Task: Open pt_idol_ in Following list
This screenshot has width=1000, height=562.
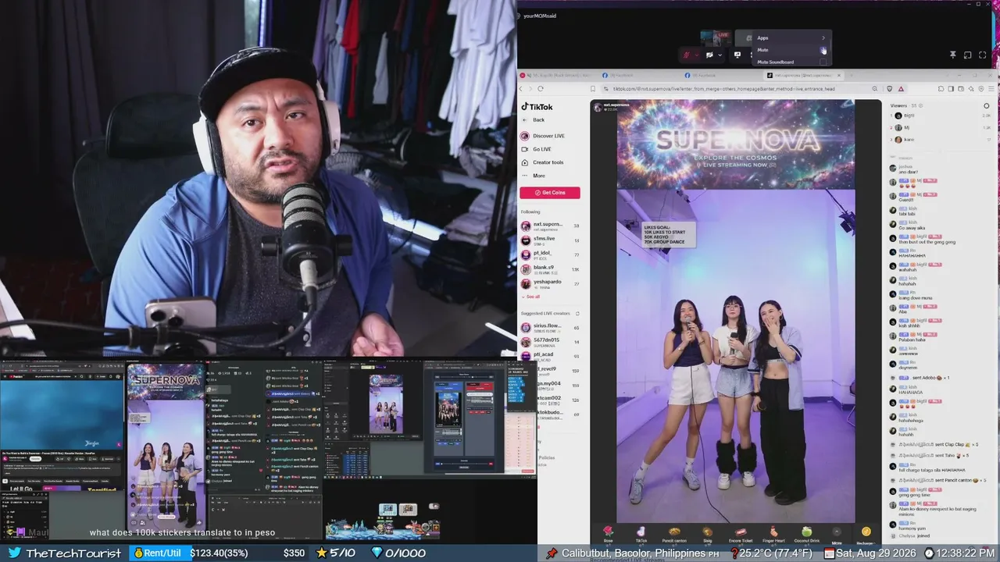Action: click(x=550, y=254)
